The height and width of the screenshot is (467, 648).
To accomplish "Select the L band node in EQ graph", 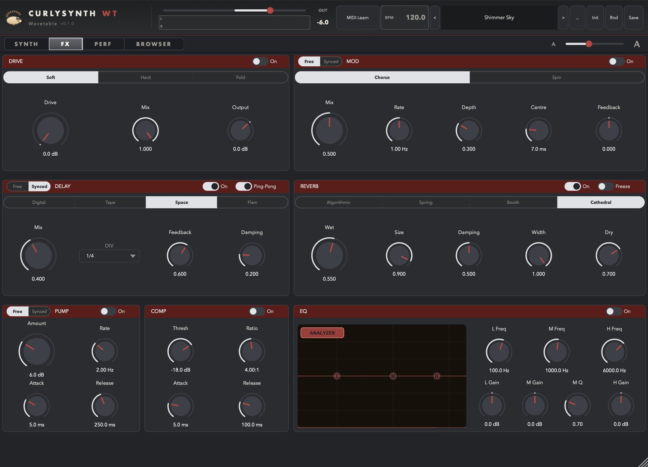I will (337, 376).
